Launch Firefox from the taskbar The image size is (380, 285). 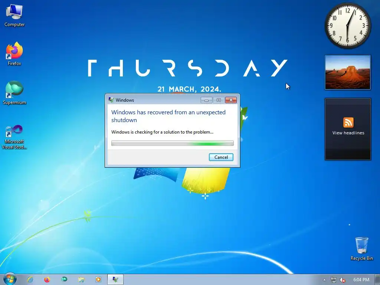[47, 280]
